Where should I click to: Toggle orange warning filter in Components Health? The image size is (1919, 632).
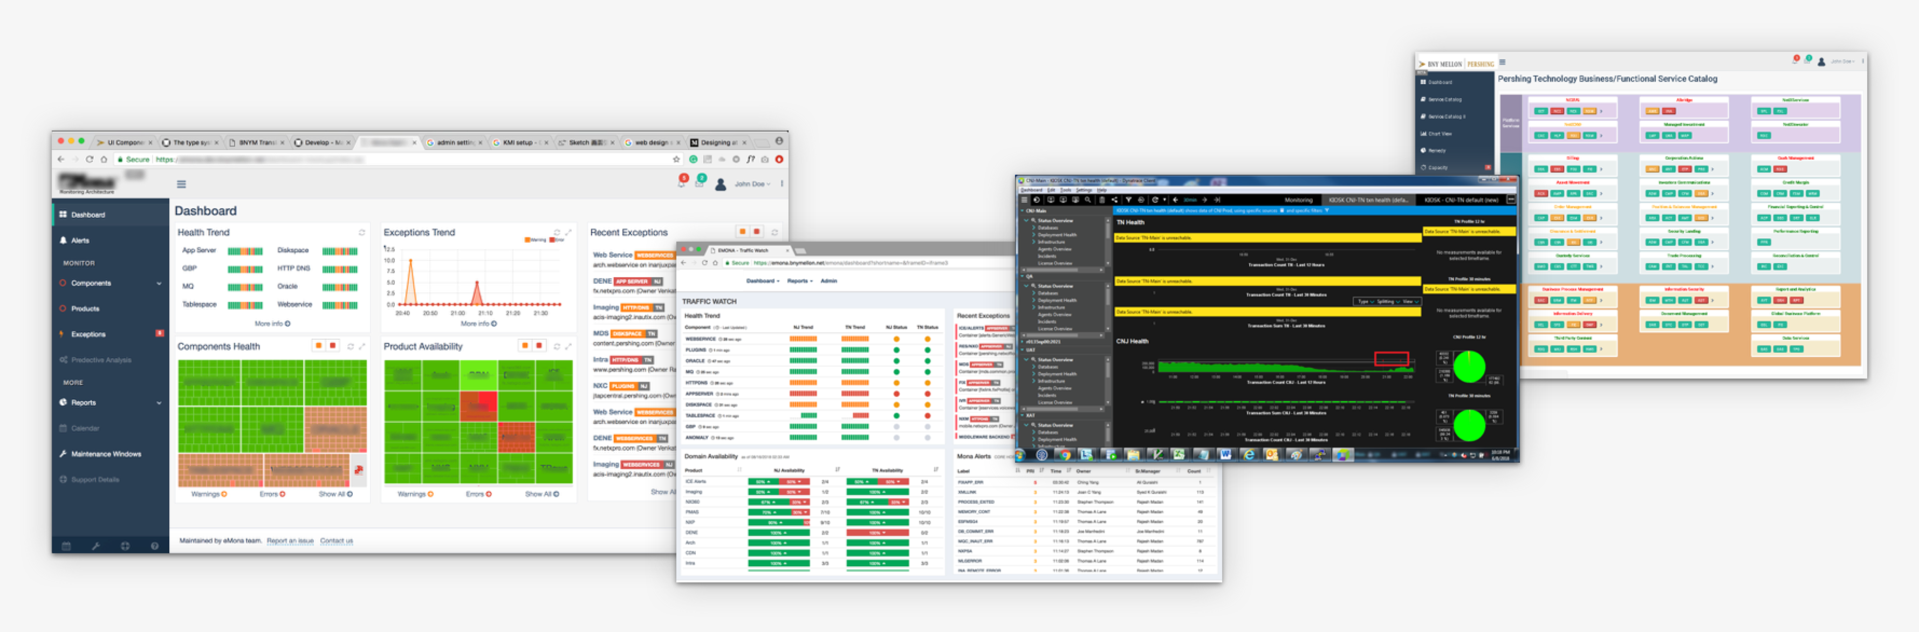(319, 346)
